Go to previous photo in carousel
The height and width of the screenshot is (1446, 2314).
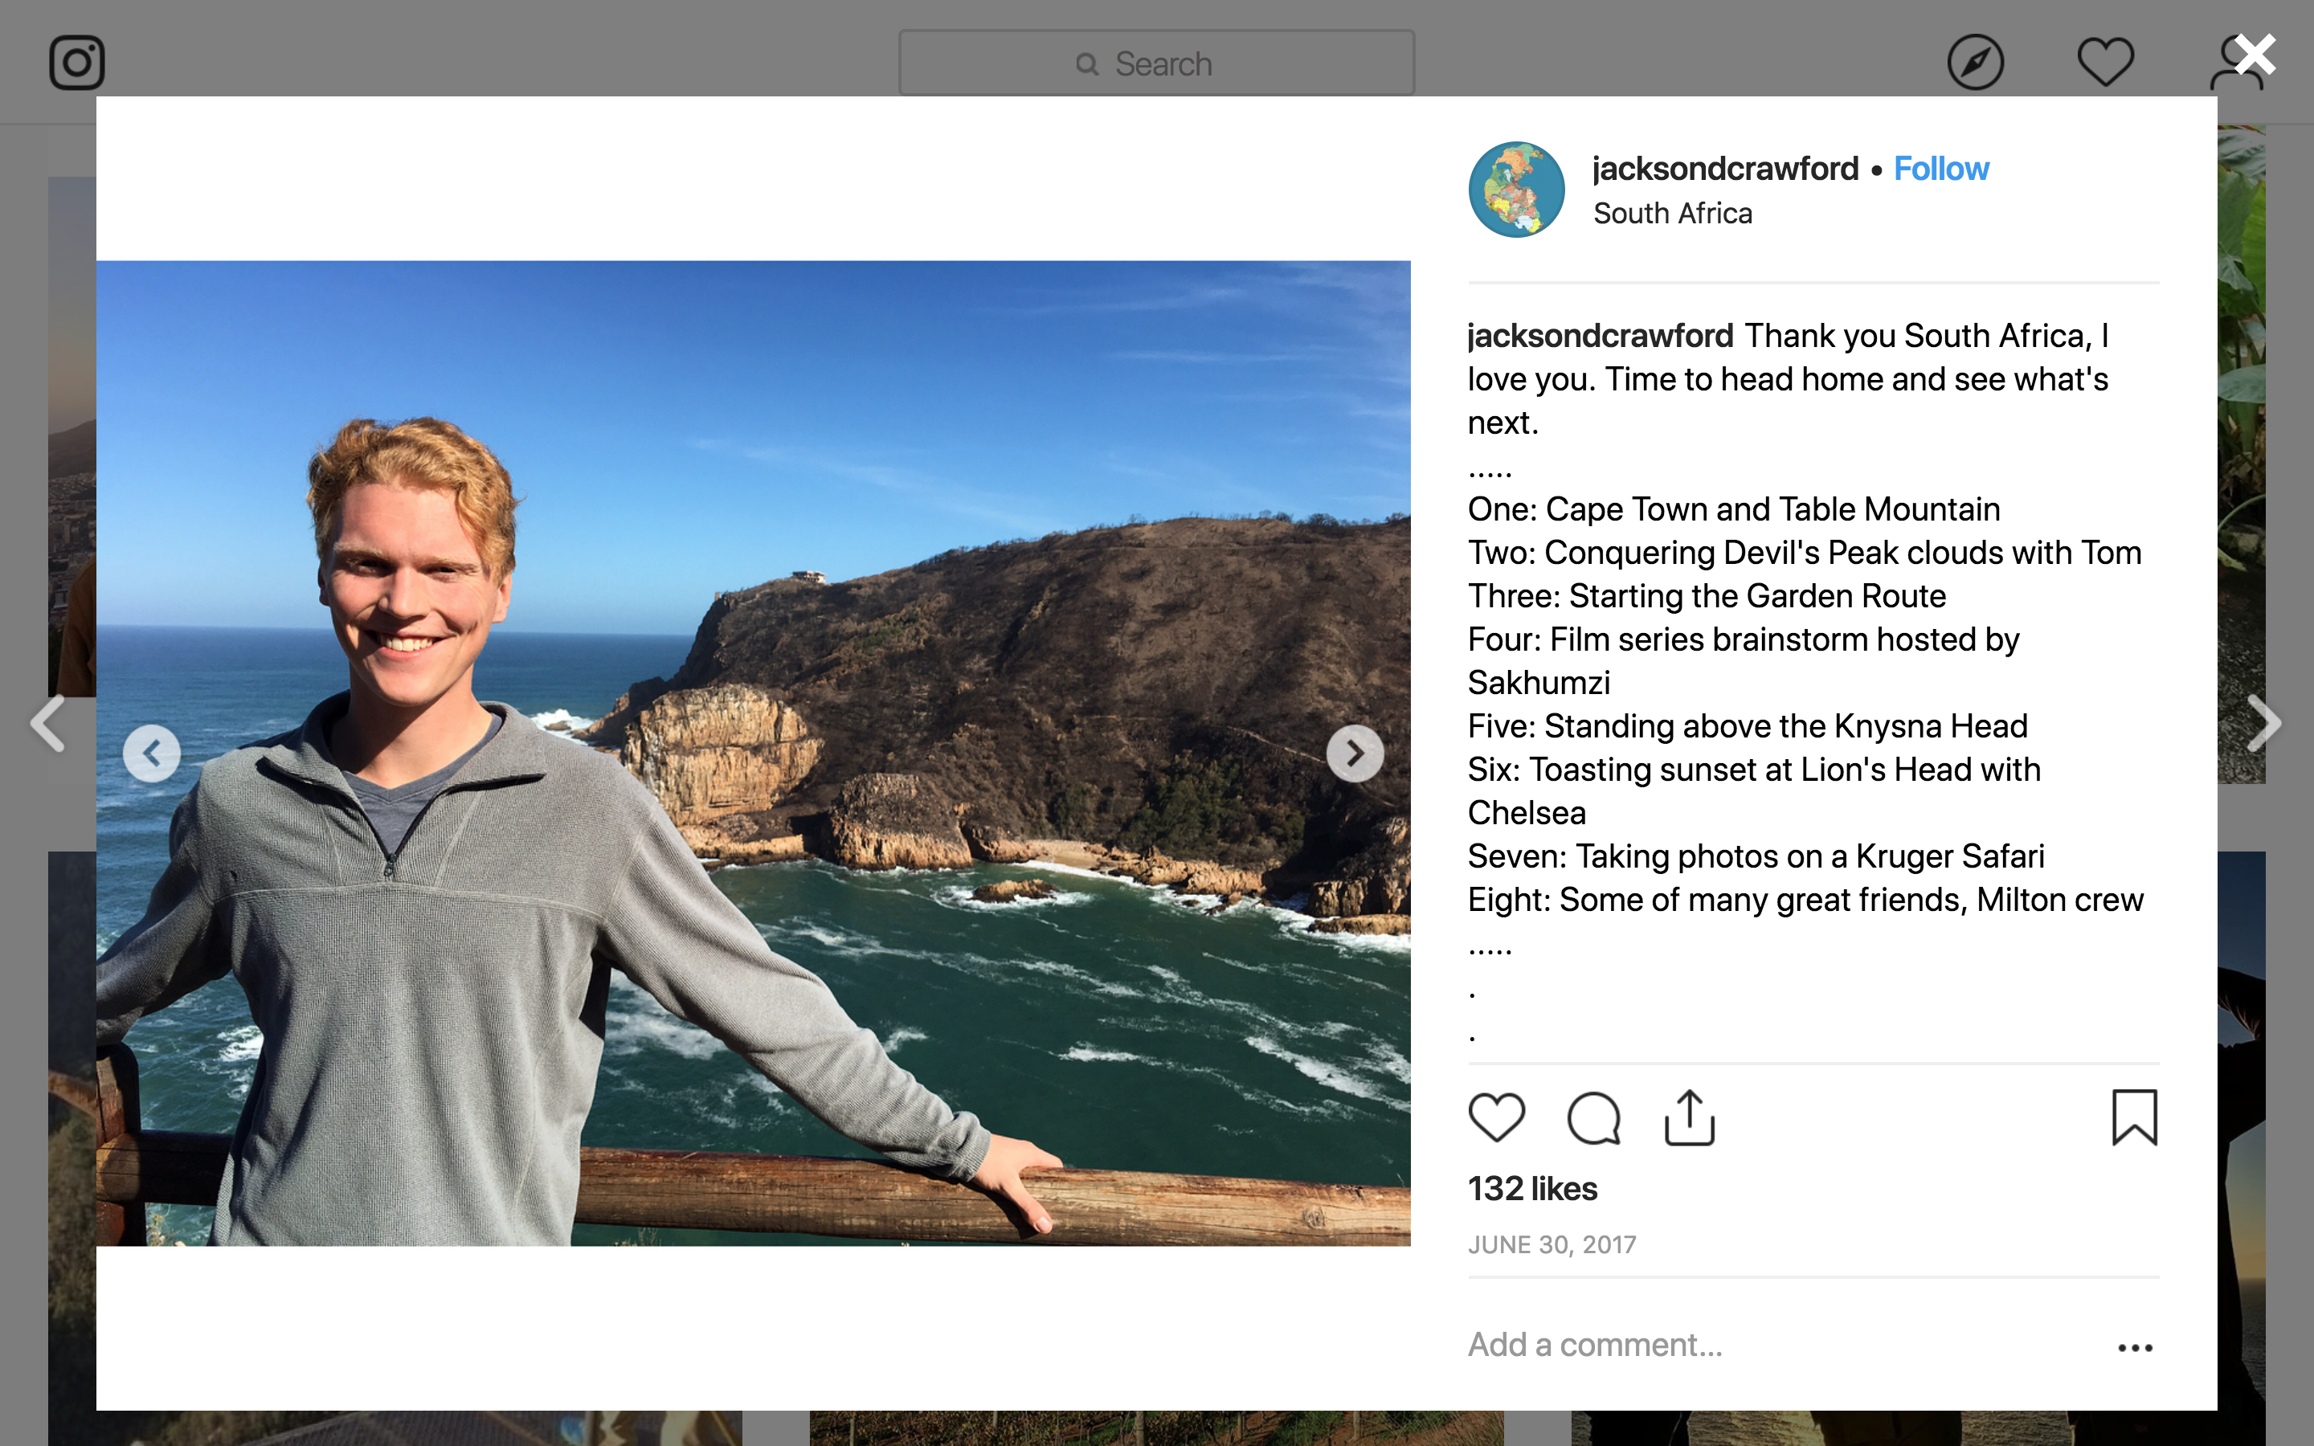coord(152,754)
